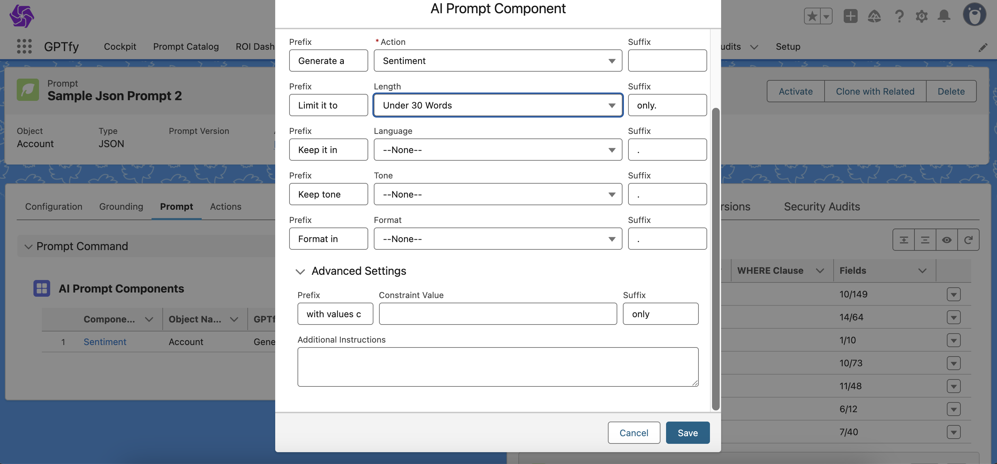This screenshot has height=464, width=997.
Task: Open the Format dropdown
Action: click(498, 239)
